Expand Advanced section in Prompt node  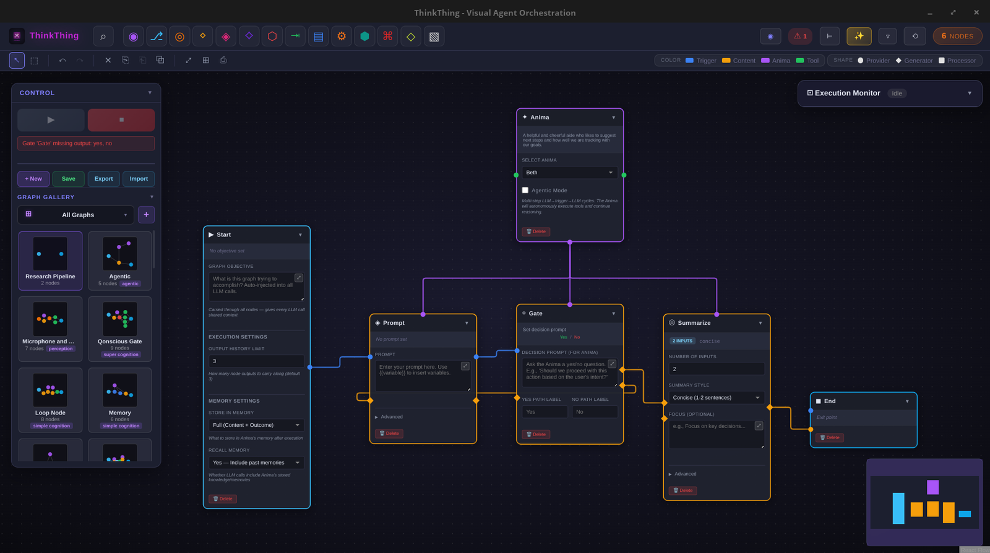(x=389, y=417)
